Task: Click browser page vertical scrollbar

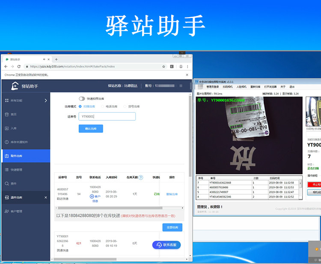Action: pos(190,136)
